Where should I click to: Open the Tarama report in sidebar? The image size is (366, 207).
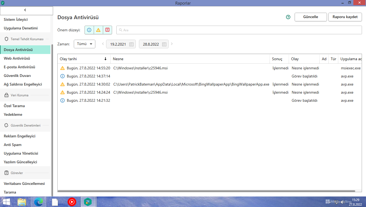point(25,192)
